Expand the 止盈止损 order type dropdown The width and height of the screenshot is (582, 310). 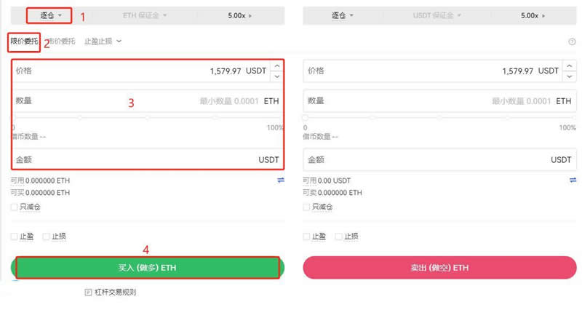point(103,41)
